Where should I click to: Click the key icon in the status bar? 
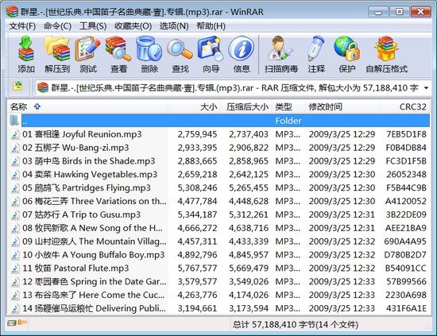[x=22, y=322]
